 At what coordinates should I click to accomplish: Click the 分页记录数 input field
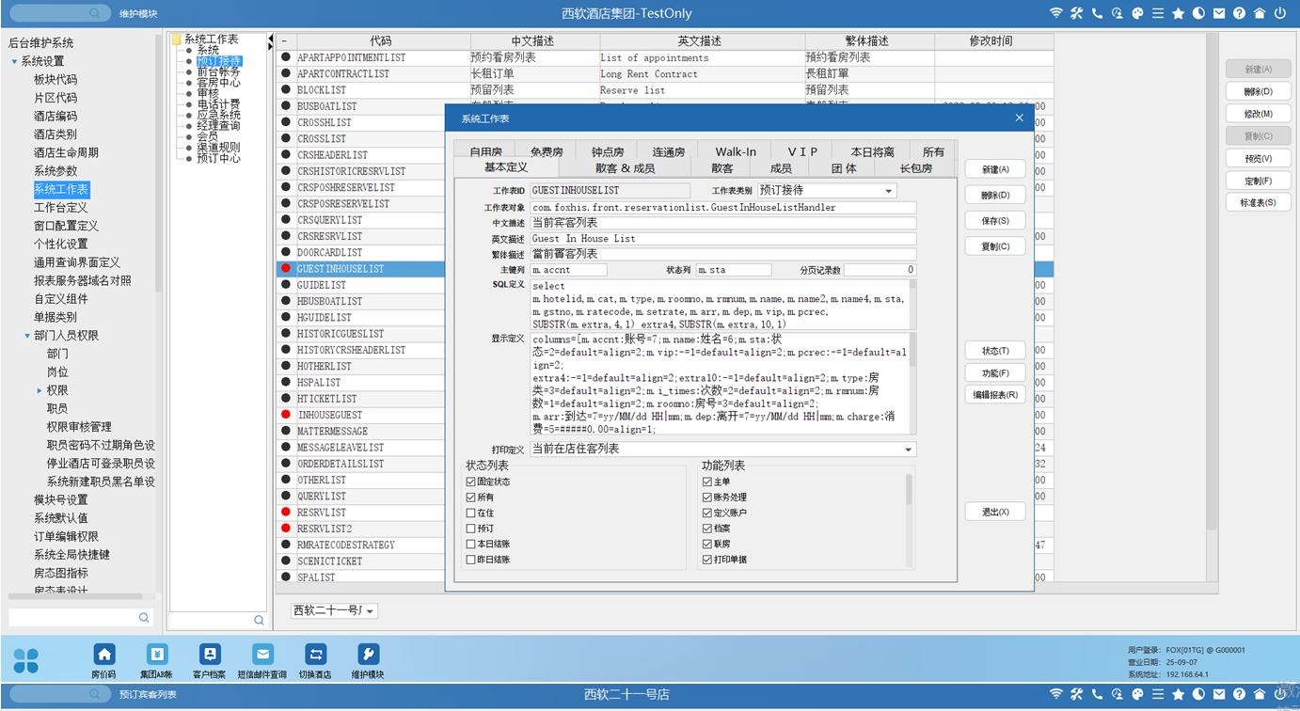pyautogui.click(x=879, y=270)
